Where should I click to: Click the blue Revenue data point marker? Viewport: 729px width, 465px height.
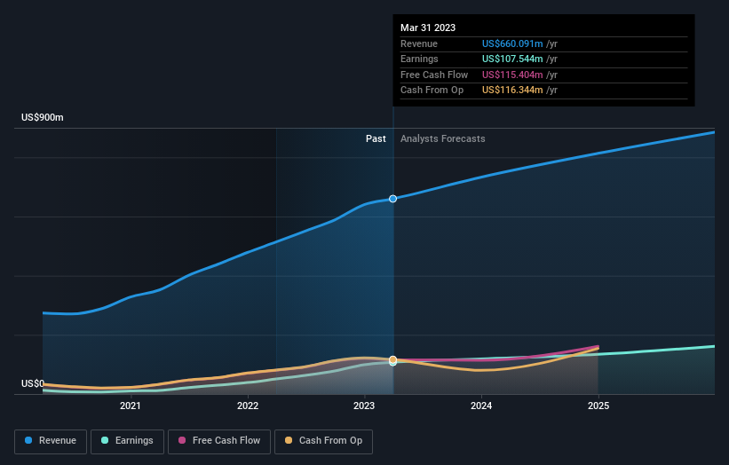tap(392, 199)
